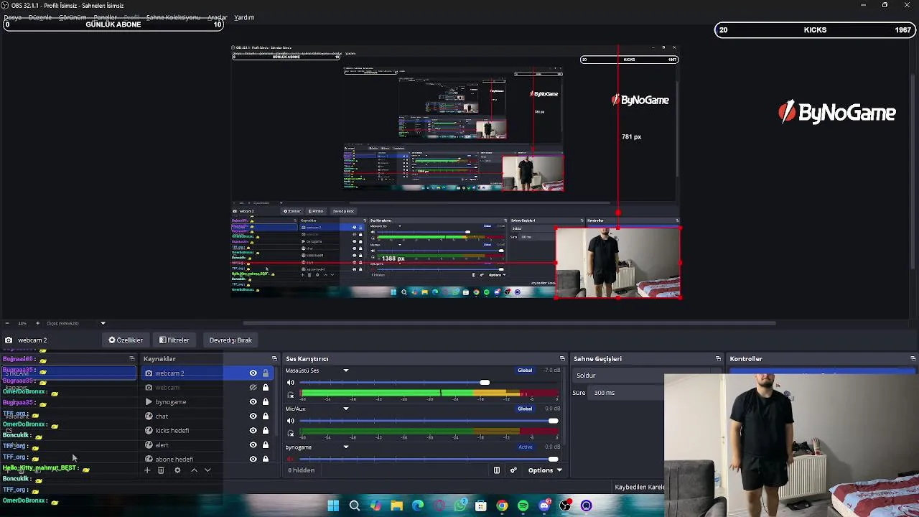Zoom in the preview with plus icon
The height and width of the screenshot is (517, 919).
(x=37, y=323)
